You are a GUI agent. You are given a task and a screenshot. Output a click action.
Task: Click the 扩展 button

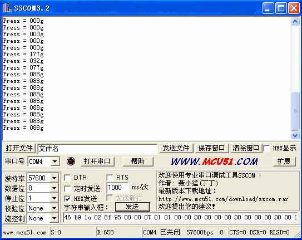[284, 161]
